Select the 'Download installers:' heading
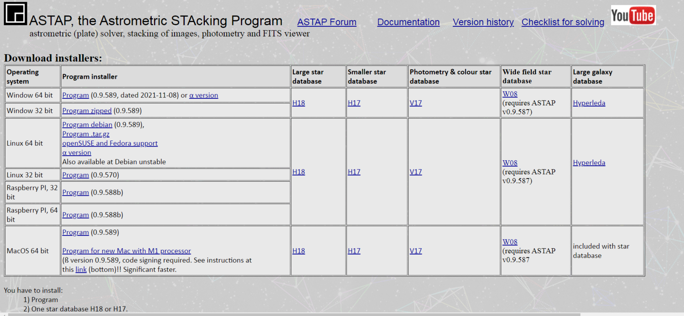 point(53,58)
